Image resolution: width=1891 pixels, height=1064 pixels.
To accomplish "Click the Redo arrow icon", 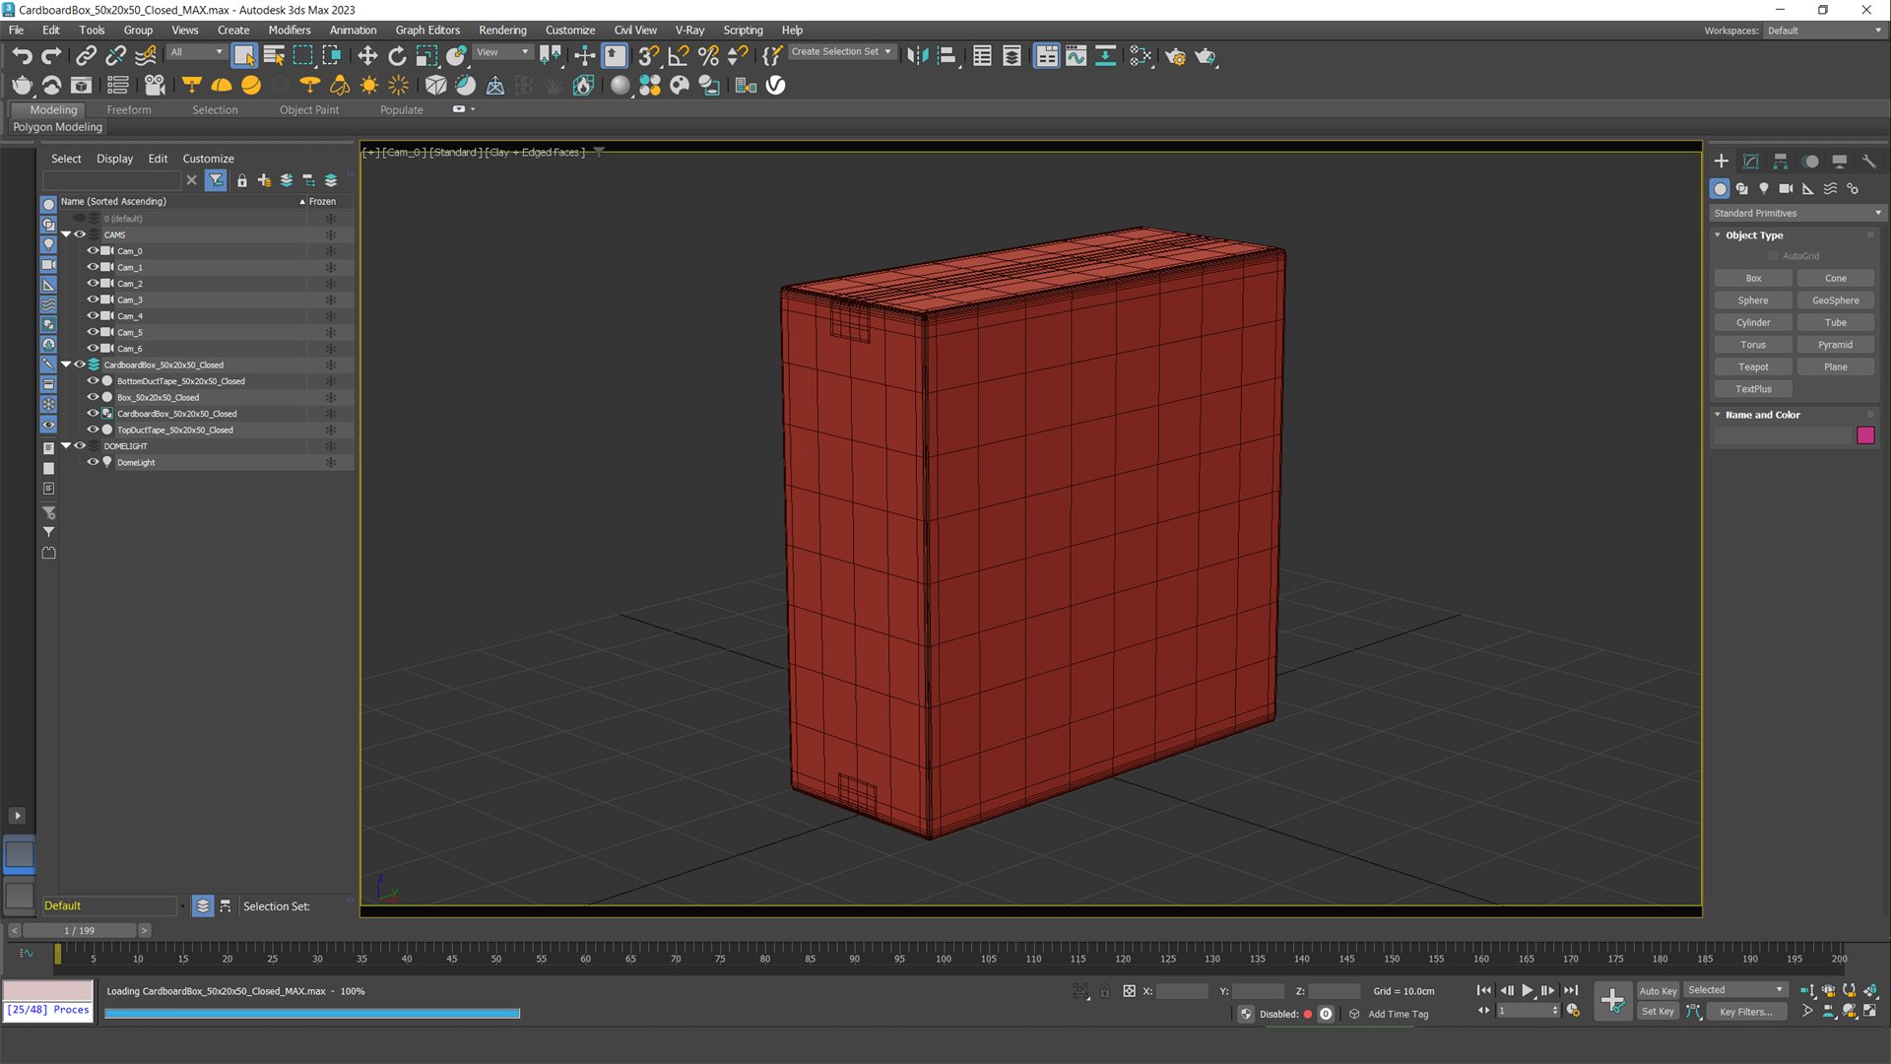I will [x=51, y=56].
